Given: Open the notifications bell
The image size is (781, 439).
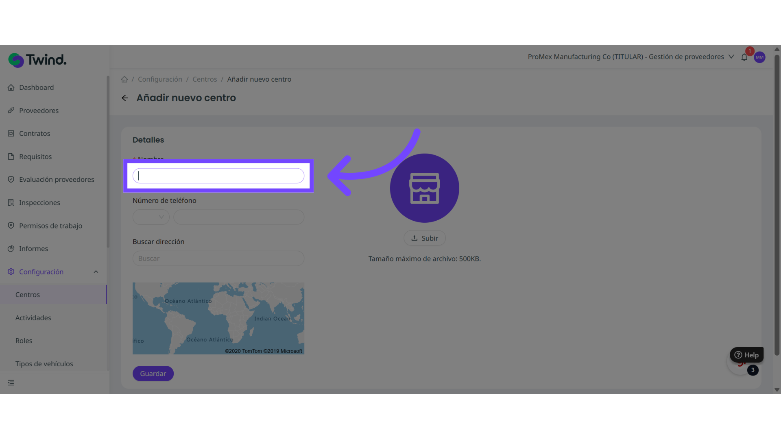Looking at the screenshot, I should [744, 57].
